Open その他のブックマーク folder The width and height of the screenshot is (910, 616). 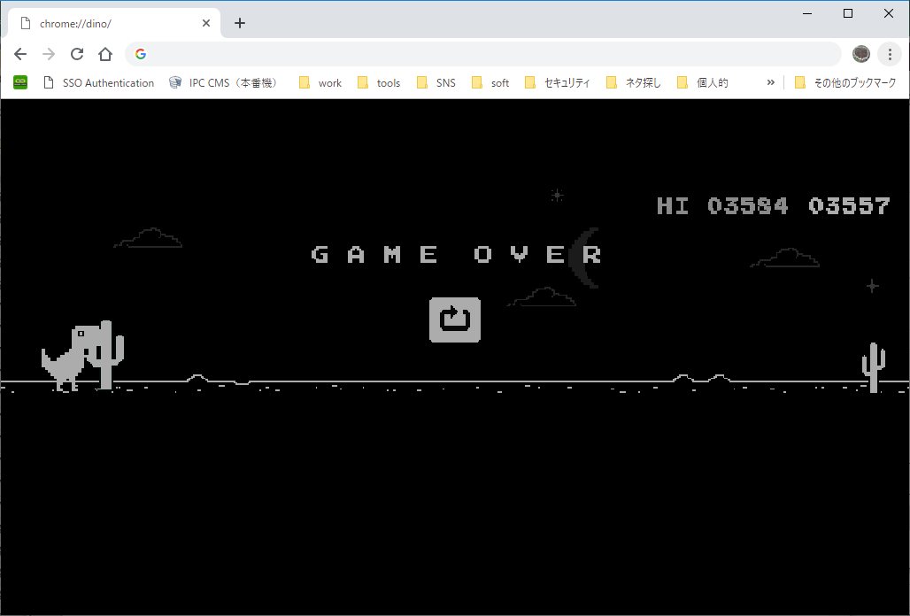point(845,82)
